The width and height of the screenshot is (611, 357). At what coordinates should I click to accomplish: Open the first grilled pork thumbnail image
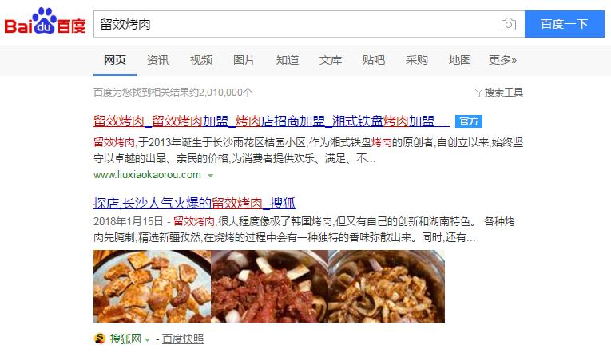pos(152,286)
